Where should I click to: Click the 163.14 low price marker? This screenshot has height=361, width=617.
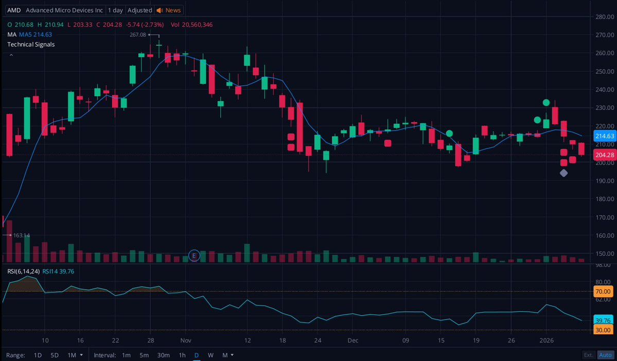[21, 235]
